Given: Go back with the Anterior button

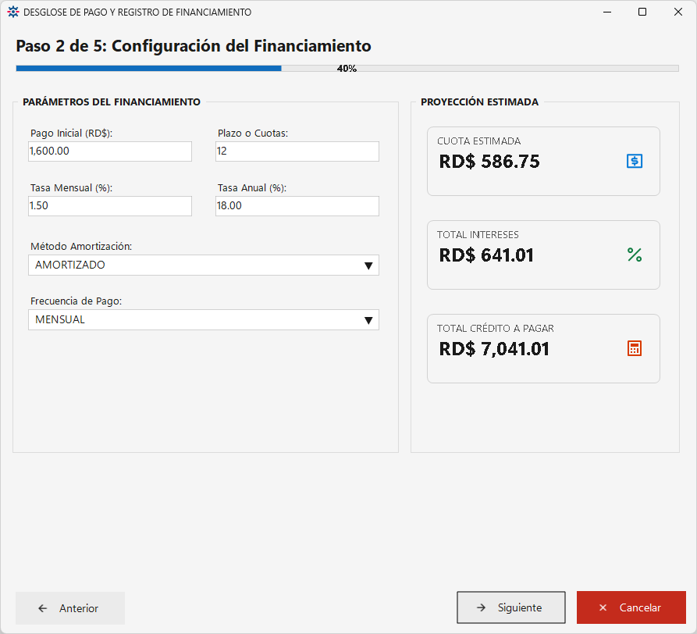Looking at the screenshot, I should coord(70,608).
